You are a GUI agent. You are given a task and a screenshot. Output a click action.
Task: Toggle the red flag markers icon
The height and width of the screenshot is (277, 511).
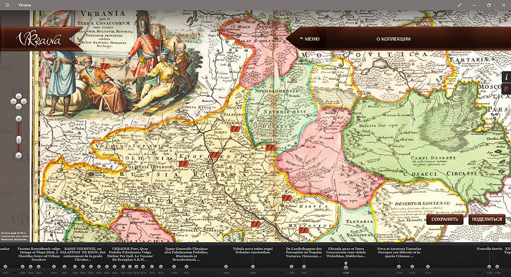[506, 88]
